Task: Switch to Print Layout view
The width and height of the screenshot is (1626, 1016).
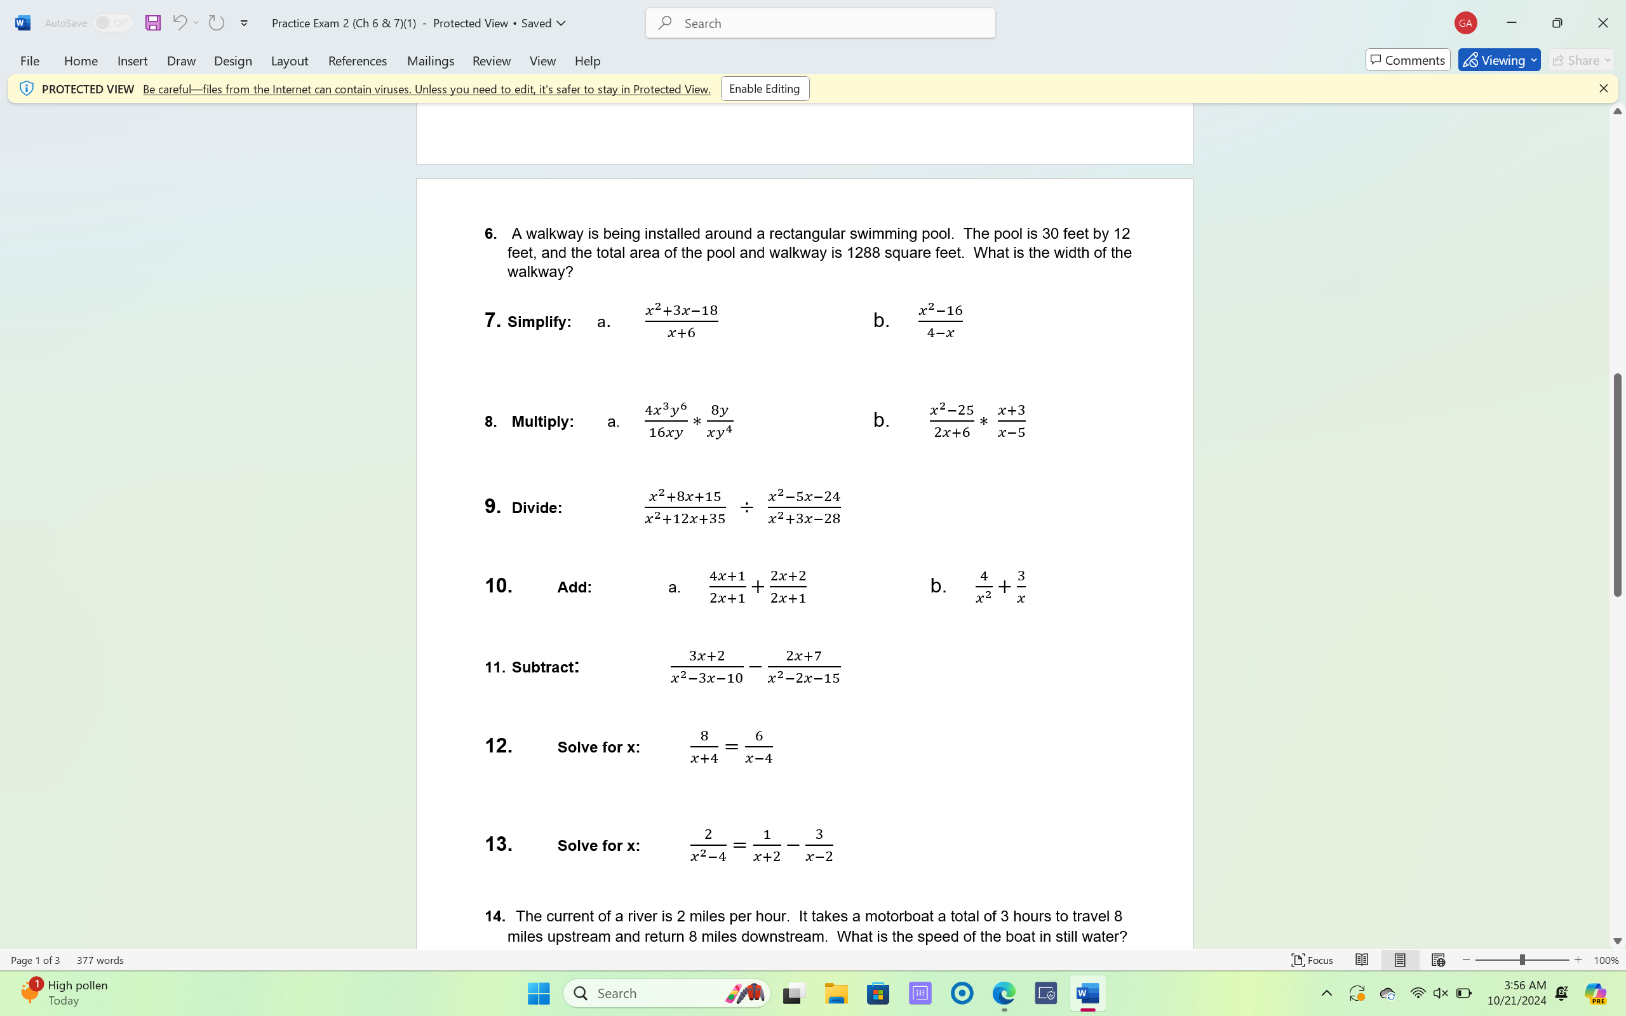Action: pyautogui.click(x=1400, y=960)
